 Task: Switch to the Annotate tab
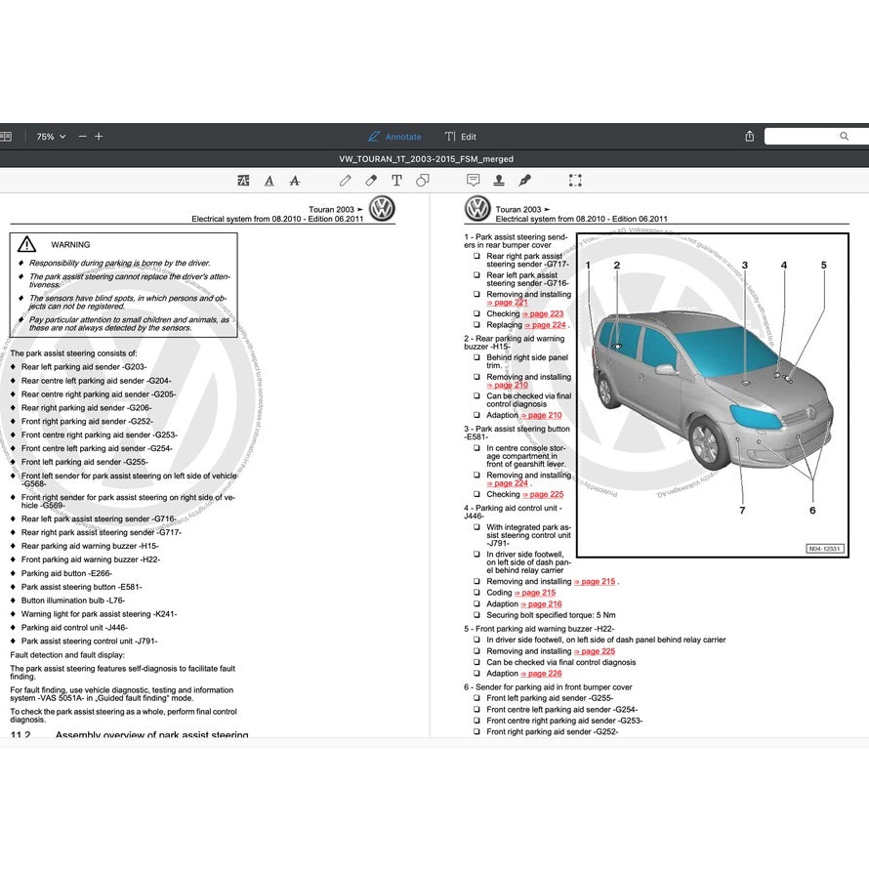(394, 137)
